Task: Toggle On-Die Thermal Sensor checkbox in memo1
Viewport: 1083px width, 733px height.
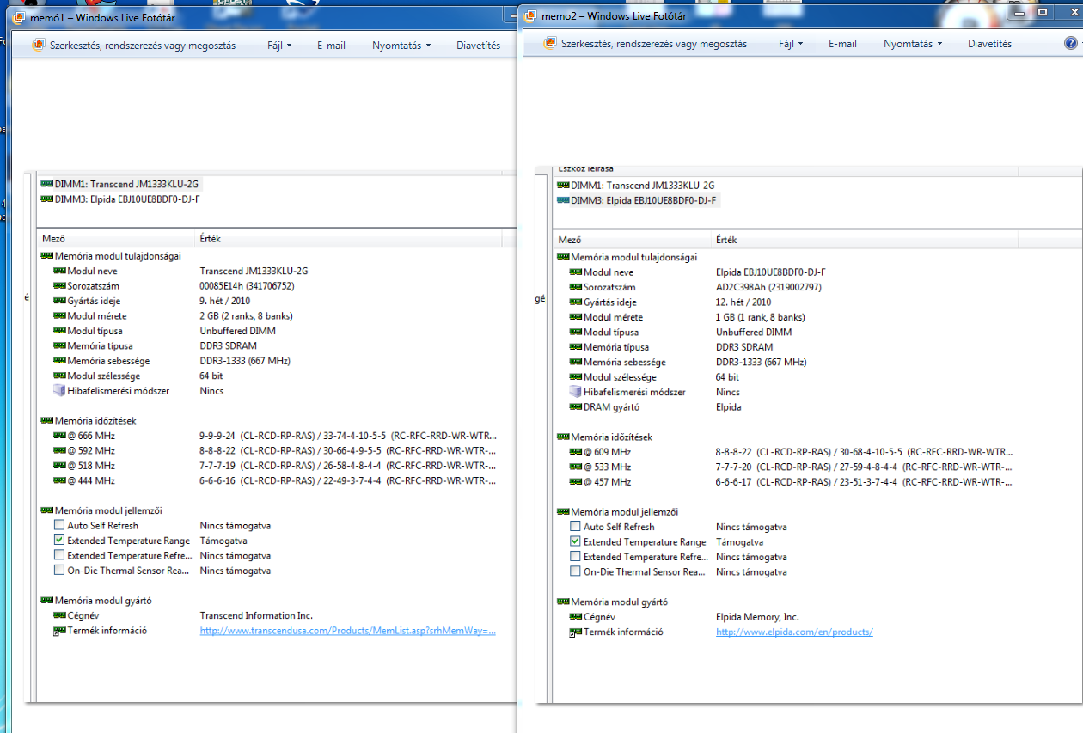Action: pos(59,570)
